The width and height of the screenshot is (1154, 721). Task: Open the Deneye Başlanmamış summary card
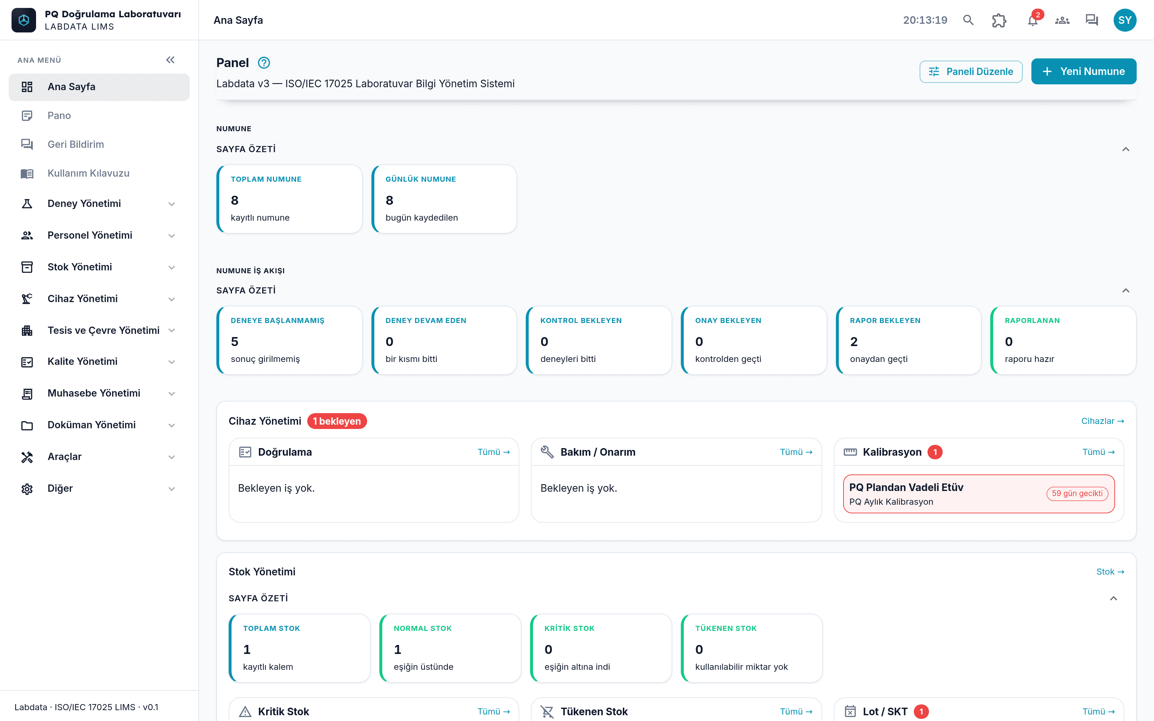(290, 340)
